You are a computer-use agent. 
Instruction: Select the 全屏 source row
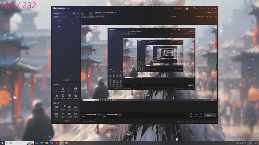coord(66,26)
